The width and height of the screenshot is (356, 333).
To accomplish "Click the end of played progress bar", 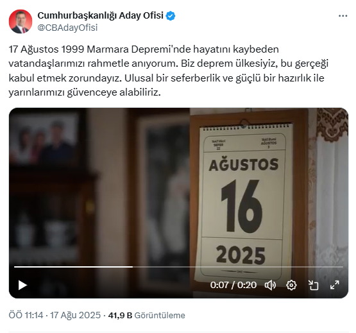I will (133, 267).
